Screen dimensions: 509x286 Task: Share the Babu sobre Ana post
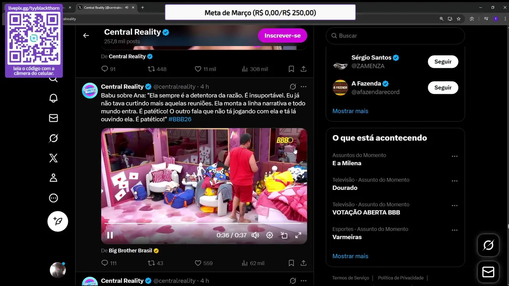[303, 263]
